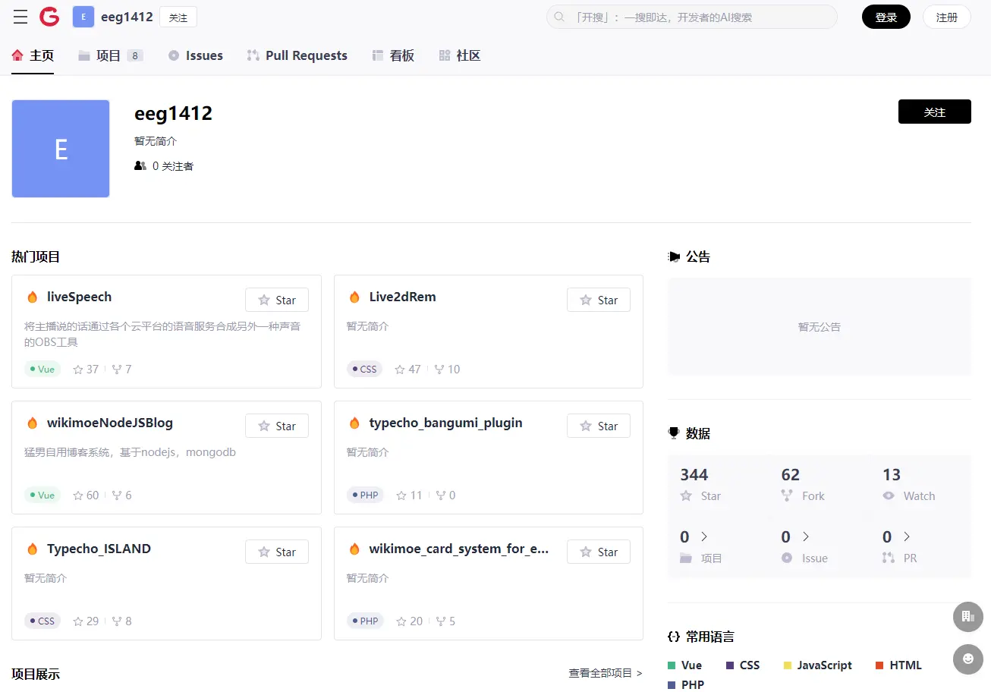Open the 看板 tab
Image resolution: width=991 pixels, height=692 pixels.
[393, 55]
